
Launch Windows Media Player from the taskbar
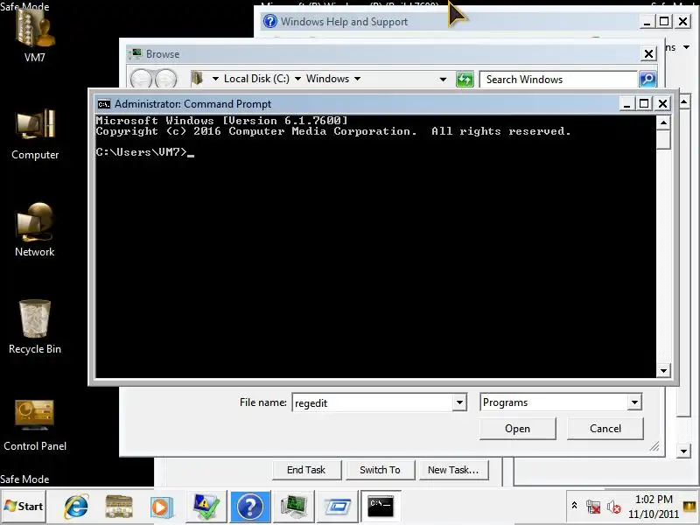(x=161, y=507)
